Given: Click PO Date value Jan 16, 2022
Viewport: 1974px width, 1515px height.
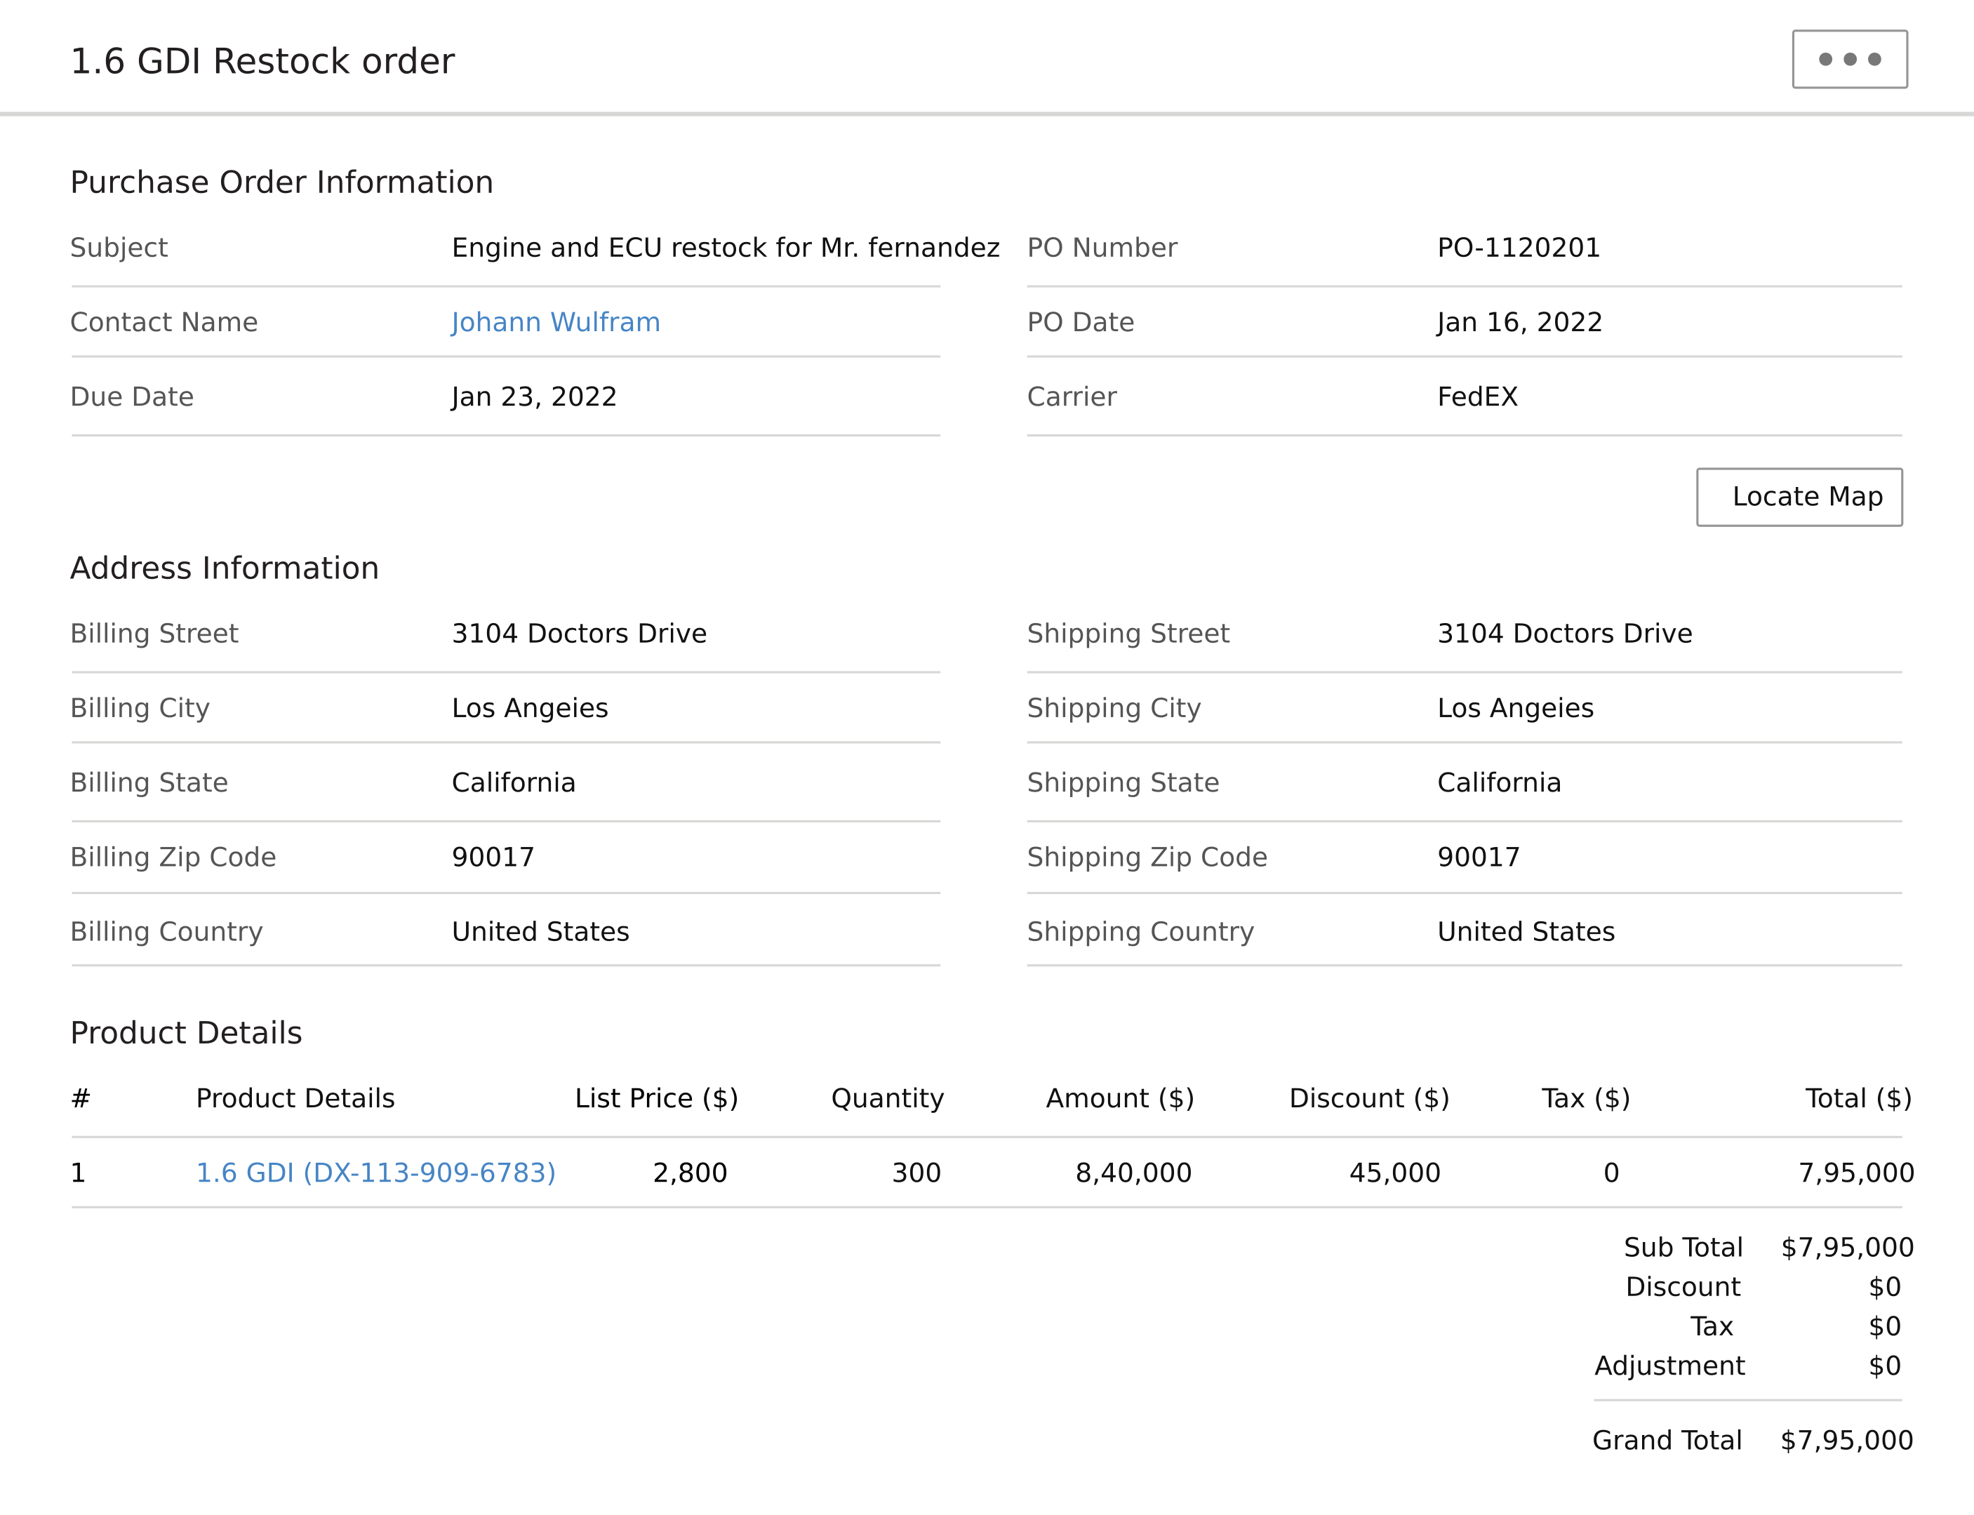Looking at the screenshot, I should (1519, 322).
